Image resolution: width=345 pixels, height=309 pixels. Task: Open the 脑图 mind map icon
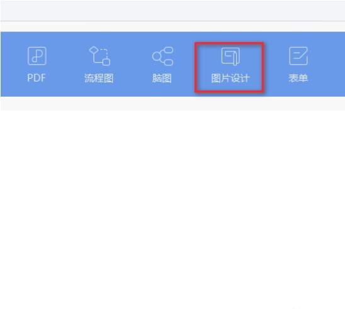coord(162,56)
